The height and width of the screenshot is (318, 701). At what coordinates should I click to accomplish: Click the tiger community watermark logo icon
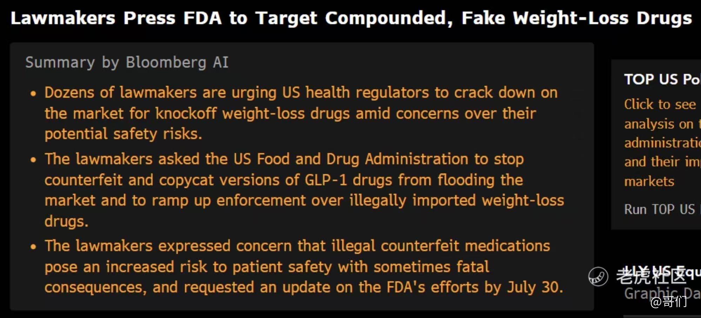pos(598,276)
